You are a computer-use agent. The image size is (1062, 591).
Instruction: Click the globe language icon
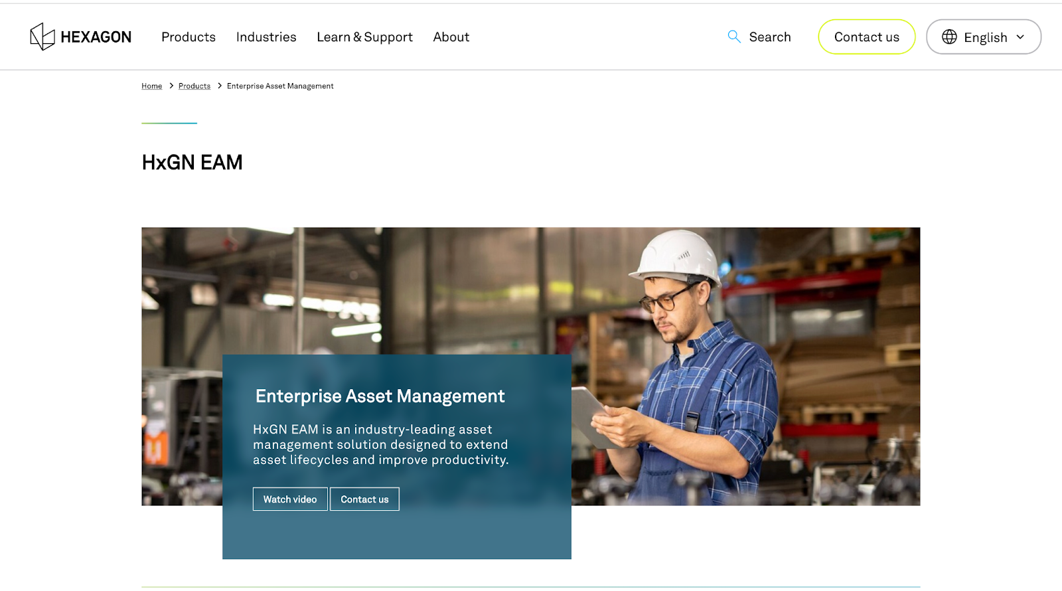(949, 37)
